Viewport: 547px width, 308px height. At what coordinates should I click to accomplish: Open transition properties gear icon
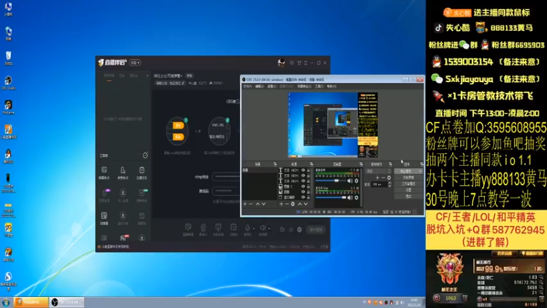389,178
